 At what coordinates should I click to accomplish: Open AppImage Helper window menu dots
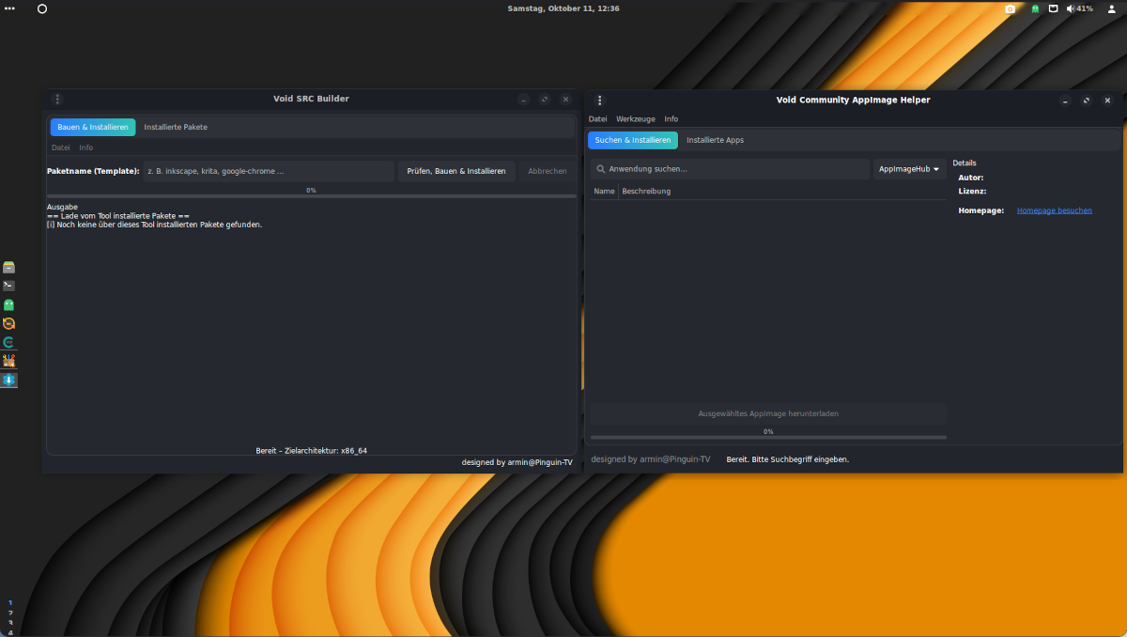(x=600, y=100)
